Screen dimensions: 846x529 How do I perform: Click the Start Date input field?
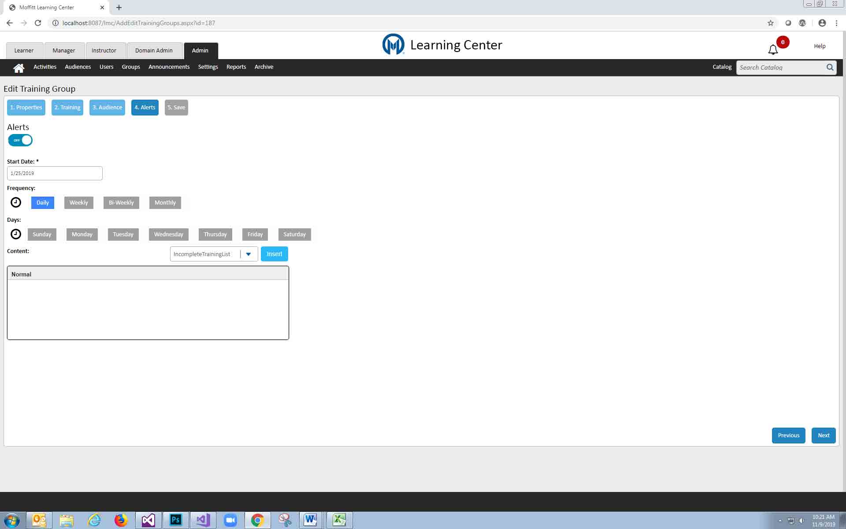(x=55, y=173)
